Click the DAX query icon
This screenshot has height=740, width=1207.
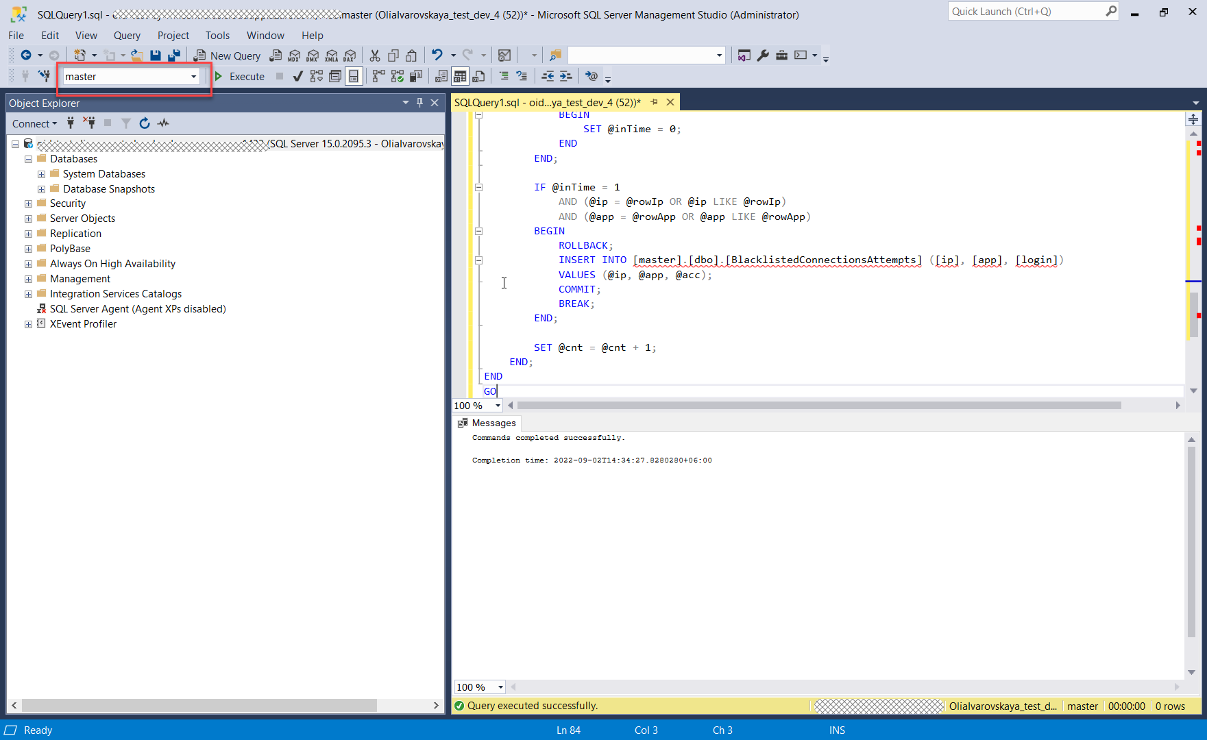[x=350, y=56]
